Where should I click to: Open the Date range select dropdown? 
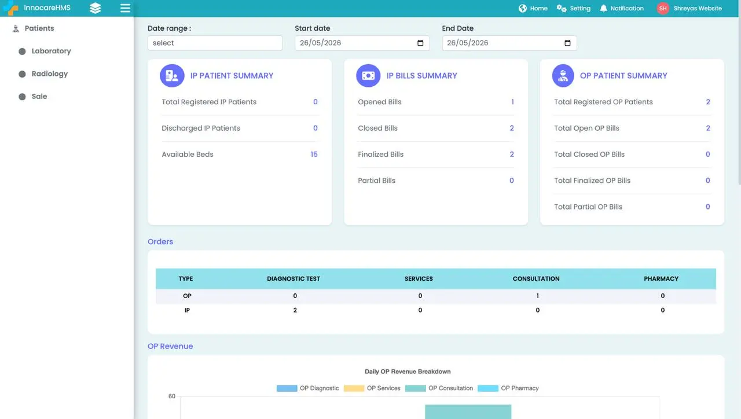(x=215, y=43)
